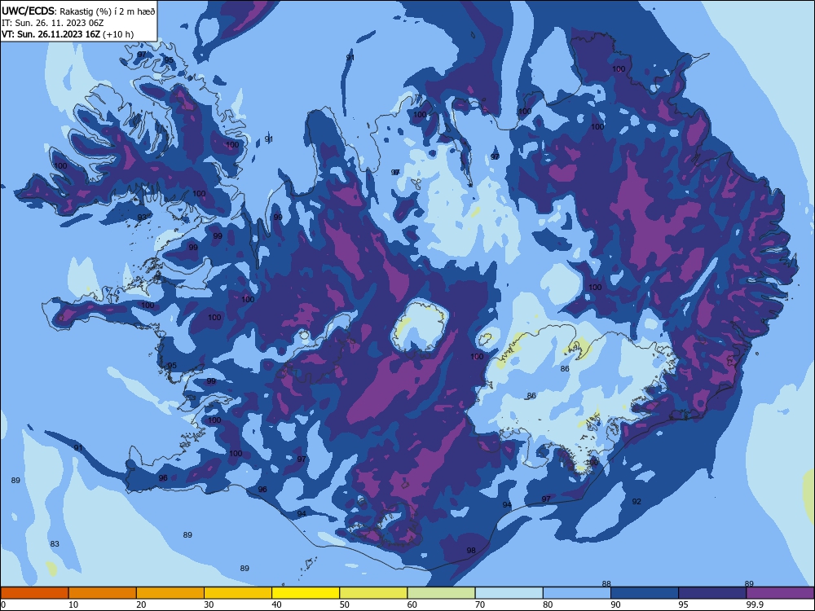
Task: Click the purple above-99.9 legend swatch
Action: pyautogui.click(x=780, y=593)
